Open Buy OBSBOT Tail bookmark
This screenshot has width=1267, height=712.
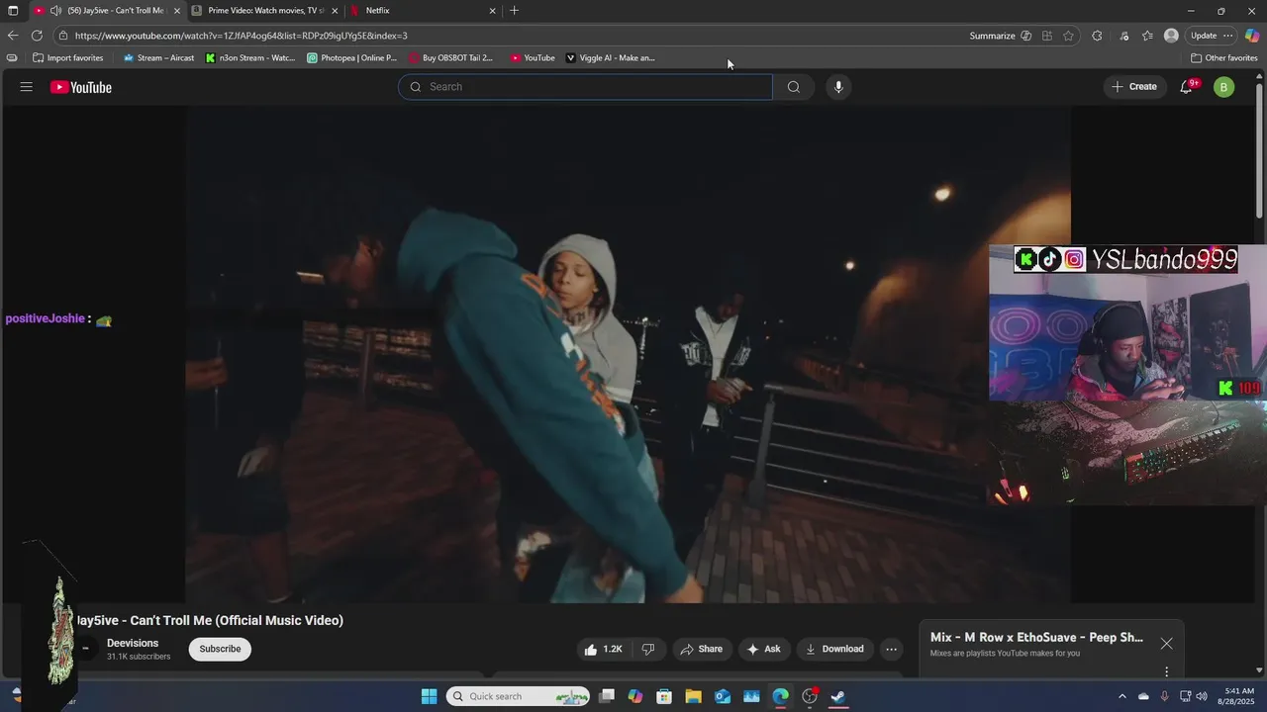tap(450, 58)
